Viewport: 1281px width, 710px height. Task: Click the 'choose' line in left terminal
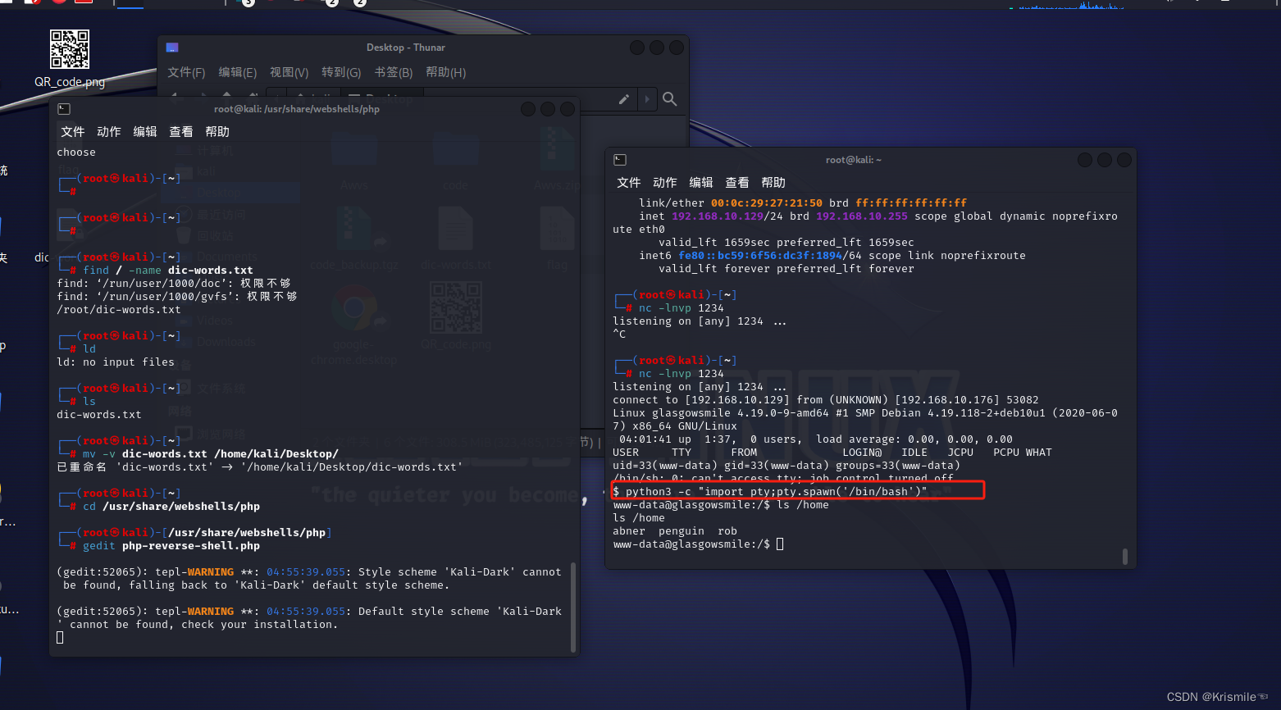tap(76, 152)
